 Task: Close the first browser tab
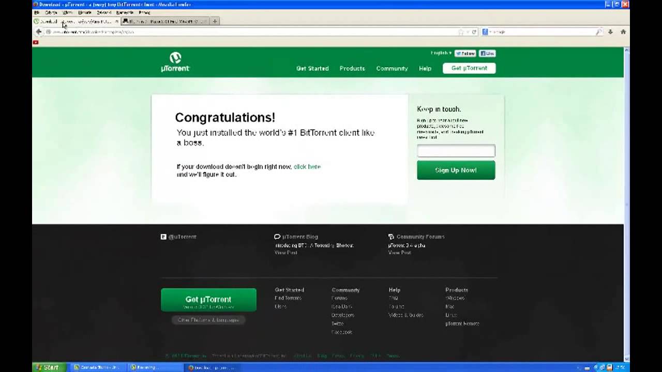click(117, 21)
